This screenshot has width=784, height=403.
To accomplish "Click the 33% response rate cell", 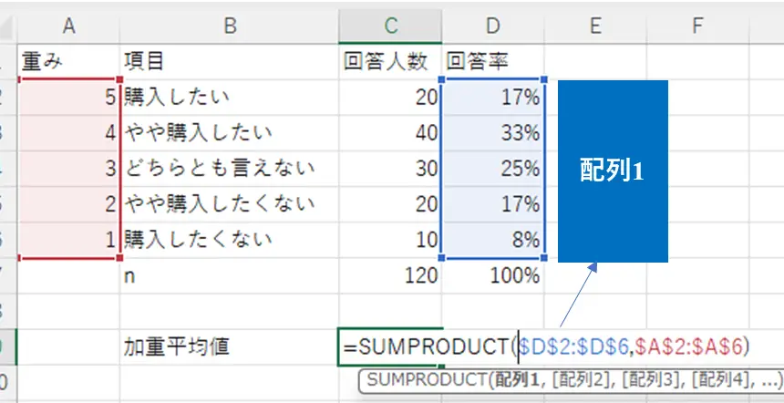I will pos(493,132).
